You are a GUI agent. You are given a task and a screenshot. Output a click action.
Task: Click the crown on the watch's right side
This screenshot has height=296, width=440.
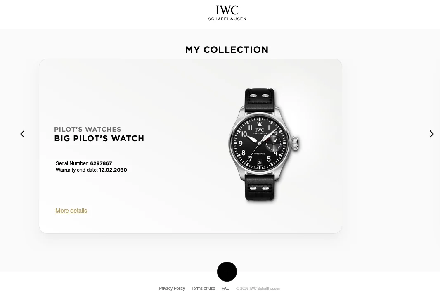point(295,143)
